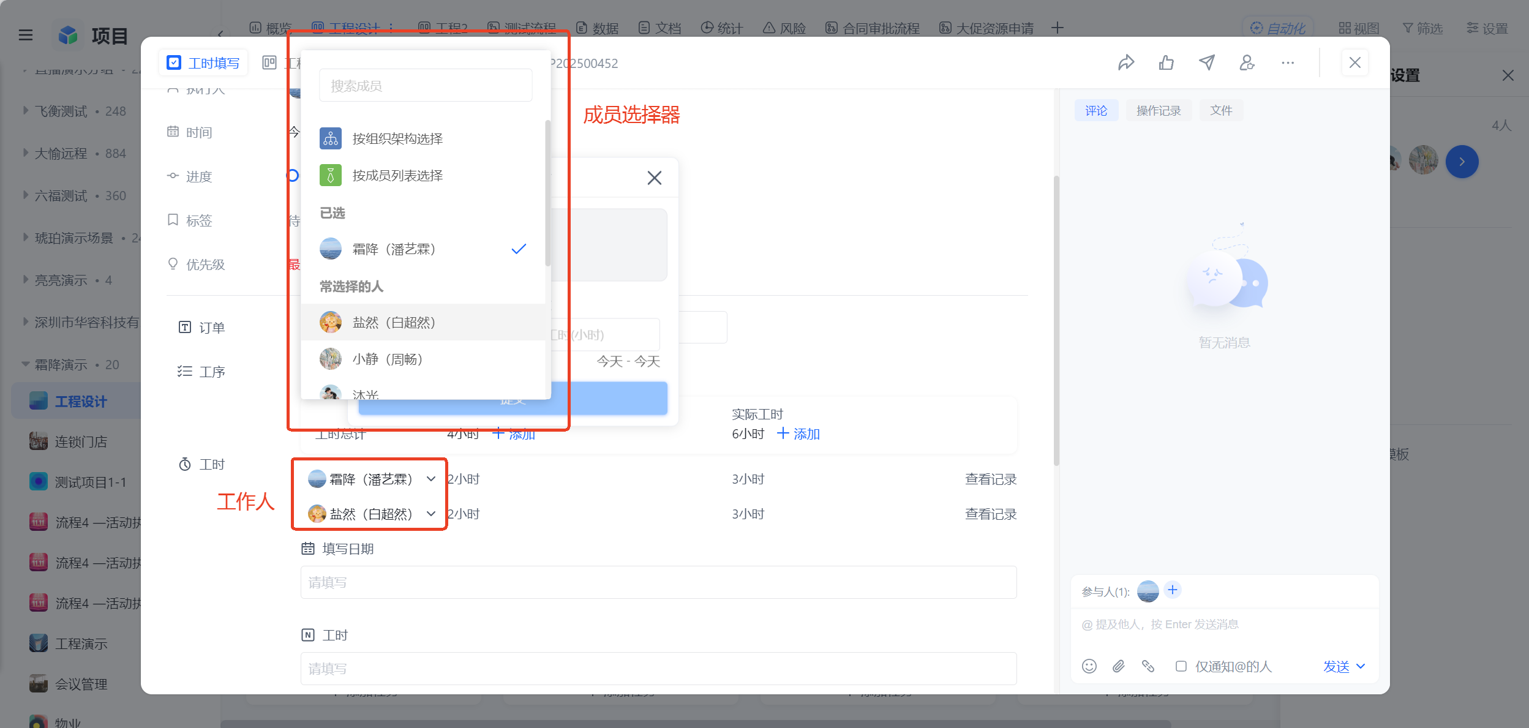Click 添加 next to 实际工时
This screenshot has width=1529, height=728.
[x=798, y=434]
